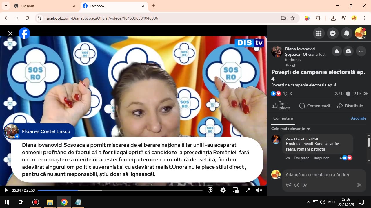The image size is (371, 208).
Task: Jump to comment timestamp 24:59
Action: pos(313,139)
